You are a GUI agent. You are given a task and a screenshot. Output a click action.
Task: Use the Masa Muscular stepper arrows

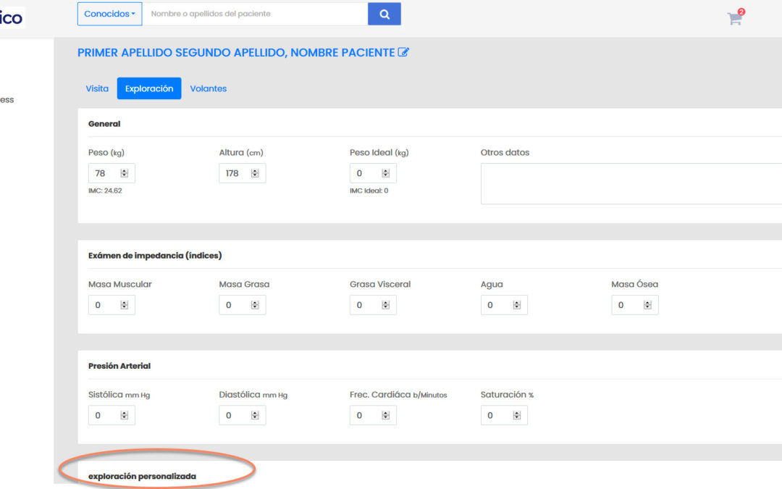[x=125, y=305]
